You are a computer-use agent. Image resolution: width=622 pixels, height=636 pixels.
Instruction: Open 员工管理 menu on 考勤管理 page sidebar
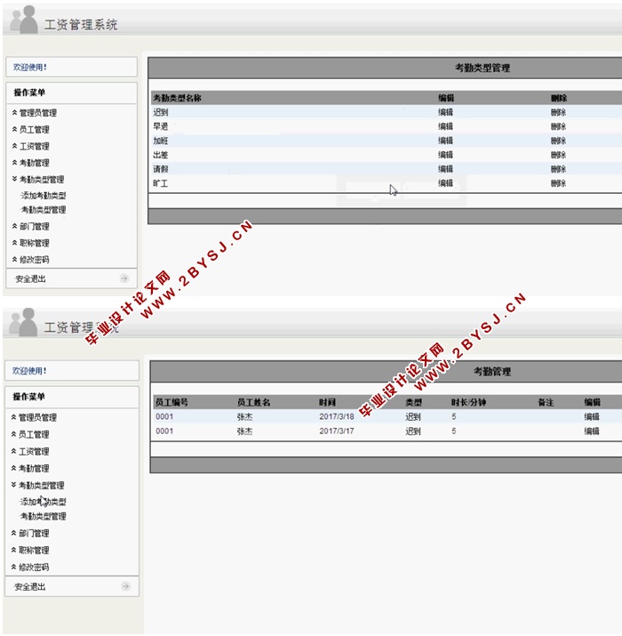click(34, 434)
